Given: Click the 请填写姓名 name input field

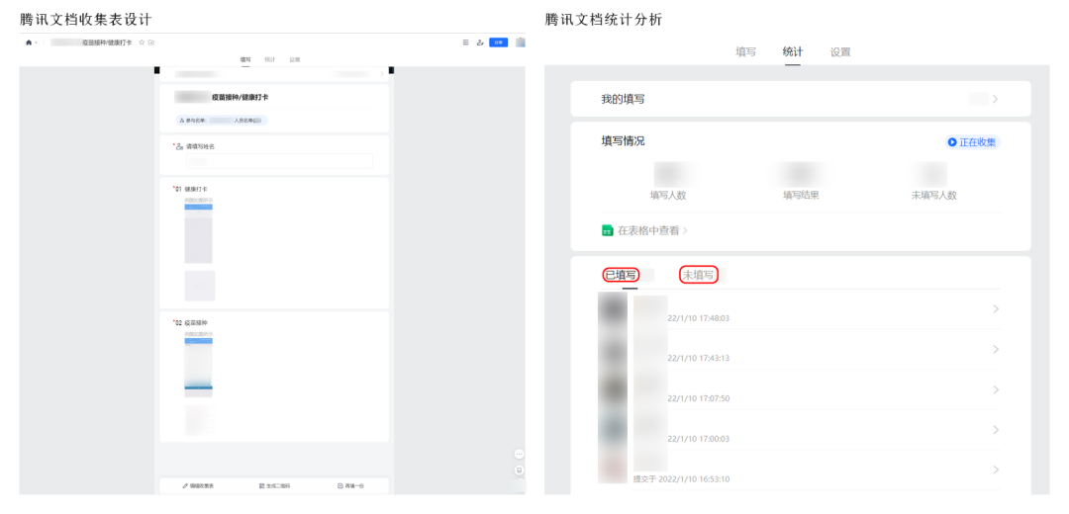Looking at the screenshot, I should point(279,161).
